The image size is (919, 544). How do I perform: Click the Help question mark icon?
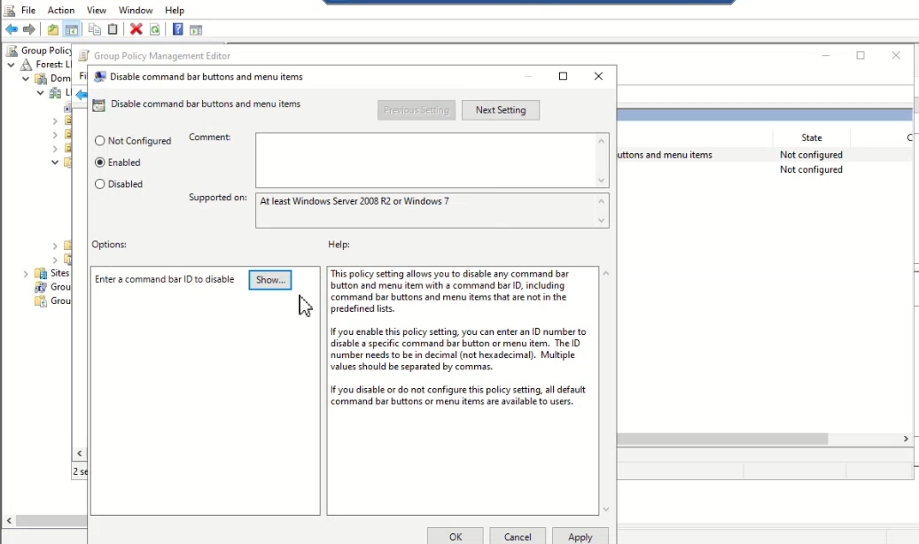[178, 29]
